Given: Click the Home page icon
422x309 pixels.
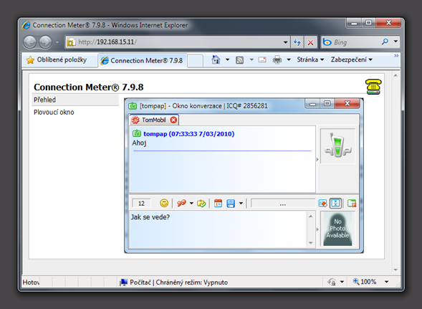Looking at the screenshot, I should tap(216, 60).
